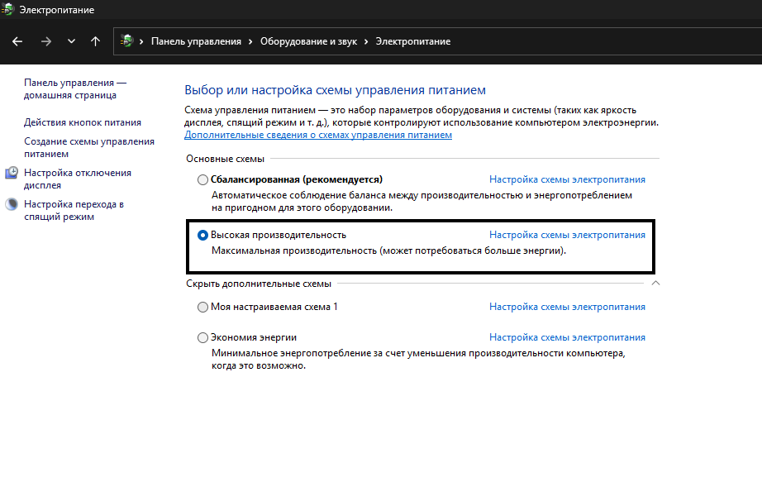Go up one level with the Up arrow
Screen dimensions: 762x501
(96, 41)
